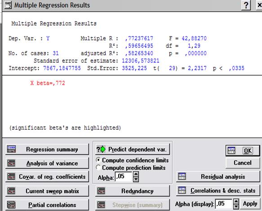Image resolution: width=262 pixels, height=211 pixels.
Task: Increase Alpha value with up arrow
Action: click(x=136, y=174)
